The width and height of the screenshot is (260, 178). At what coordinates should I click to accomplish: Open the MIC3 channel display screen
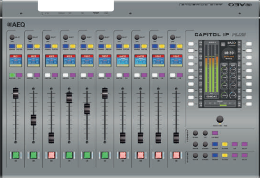click(x=51, y=61)
